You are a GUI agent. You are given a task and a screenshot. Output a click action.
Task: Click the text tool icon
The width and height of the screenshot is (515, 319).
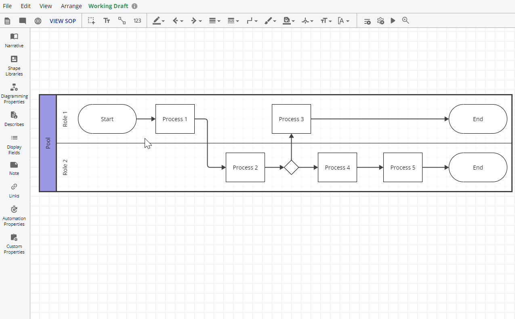point(107,21)
